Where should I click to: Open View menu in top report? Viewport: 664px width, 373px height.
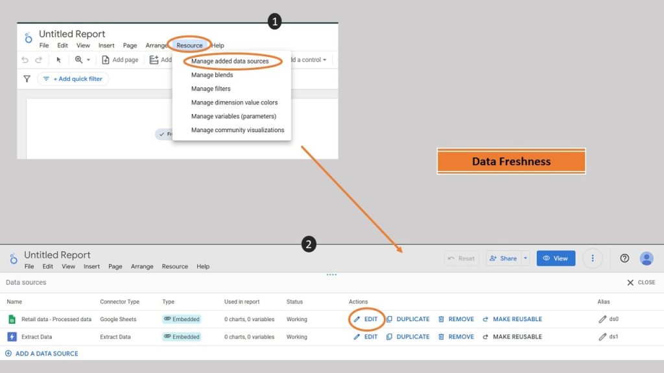click(83, 45)
